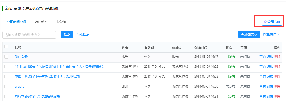Click the 搜索 button
Image resolution: width=286 pixels, height=101 pixels.
coord(67,34)
